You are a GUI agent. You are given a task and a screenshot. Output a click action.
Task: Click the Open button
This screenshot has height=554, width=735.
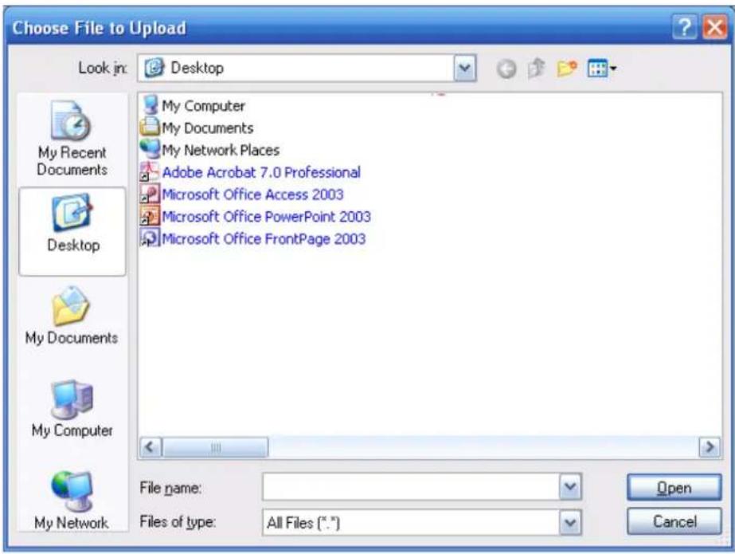tap(674, 487)
